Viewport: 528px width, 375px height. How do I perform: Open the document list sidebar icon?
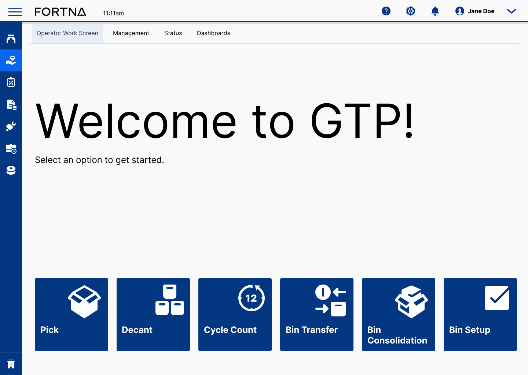click(x=11, y=104)
